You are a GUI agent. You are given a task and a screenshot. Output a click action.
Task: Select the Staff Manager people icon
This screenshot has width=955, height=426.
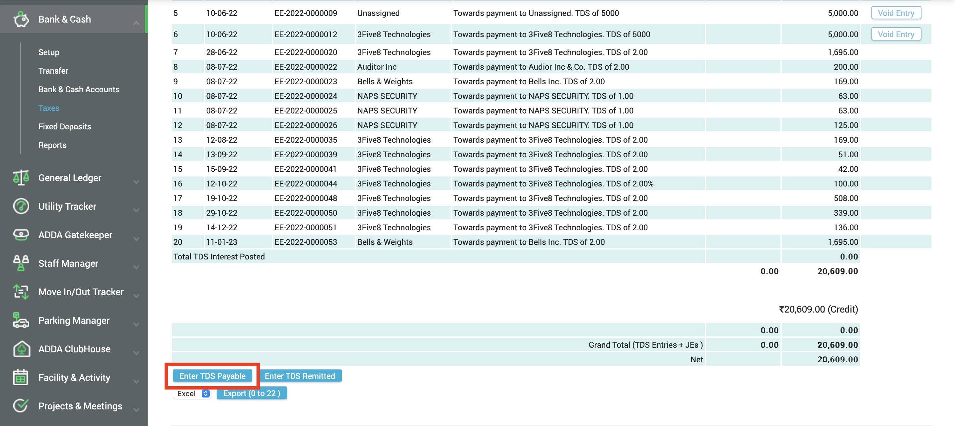click(x=21, y=263)
